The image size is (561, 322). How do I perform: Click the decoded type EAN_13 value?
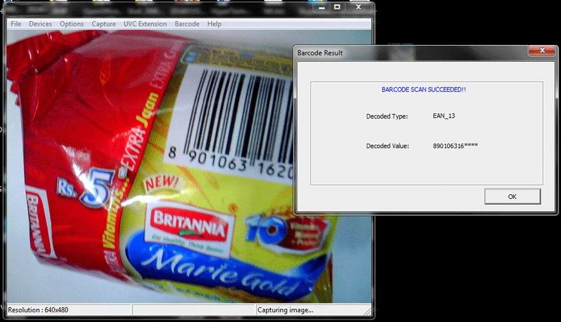click(x=444, y=116)
